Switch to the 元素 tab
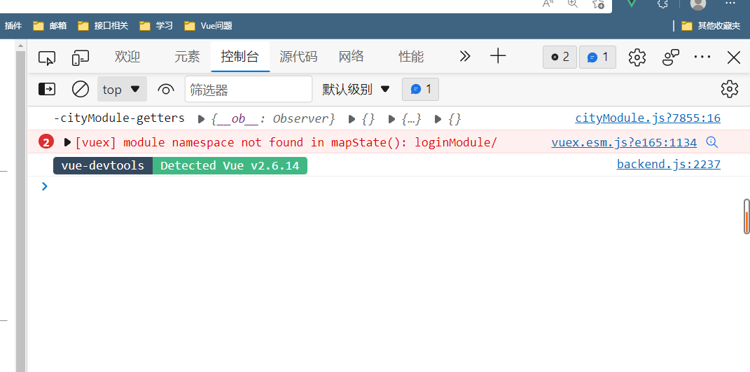 (187, 57)
